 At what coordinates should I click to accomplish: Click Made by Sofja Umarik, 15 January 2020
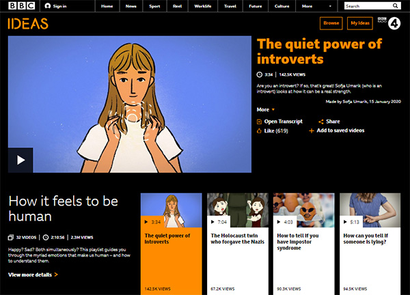(x=364, y=101)
